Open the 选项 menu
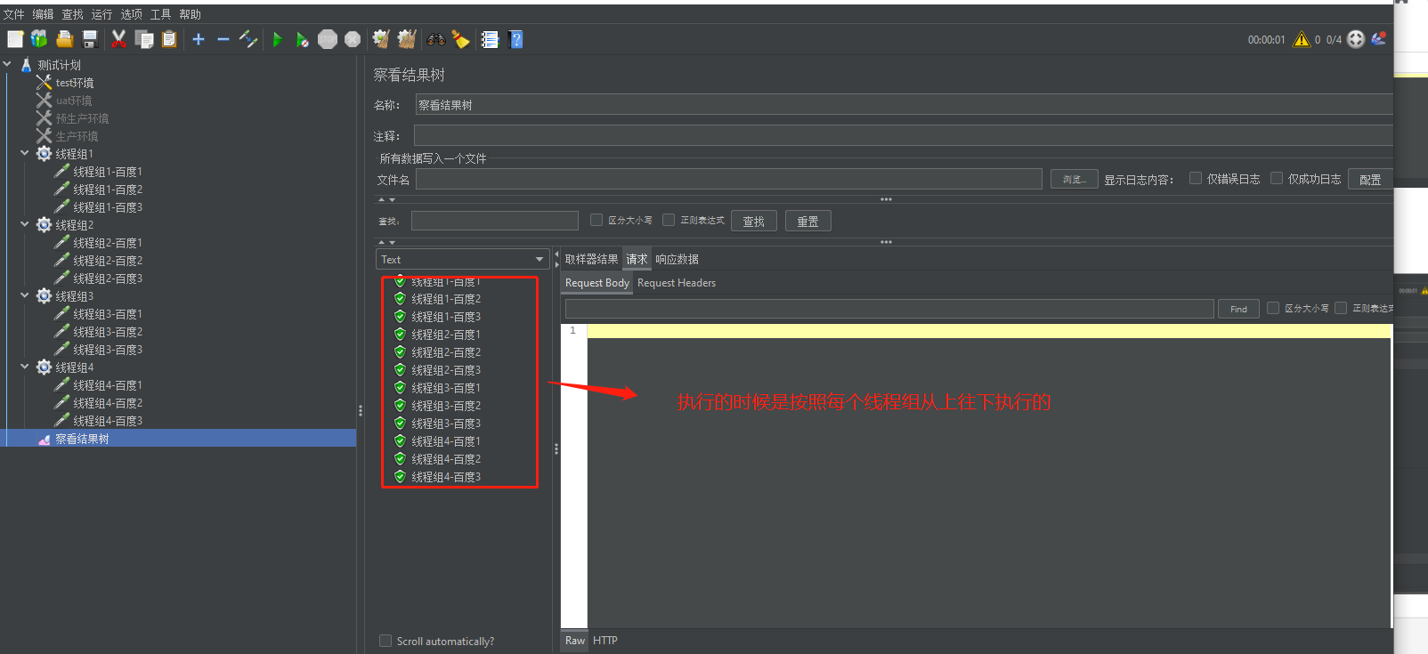Viewport: 1428px width, 654px height. (132, 14)
